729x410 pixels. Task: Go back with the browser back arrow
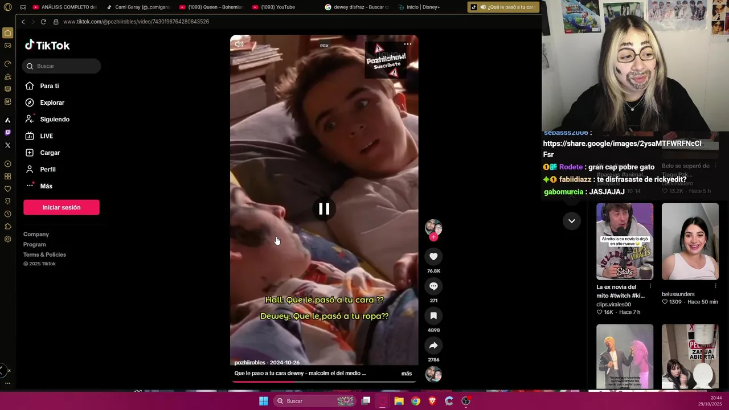pos(23,22)
